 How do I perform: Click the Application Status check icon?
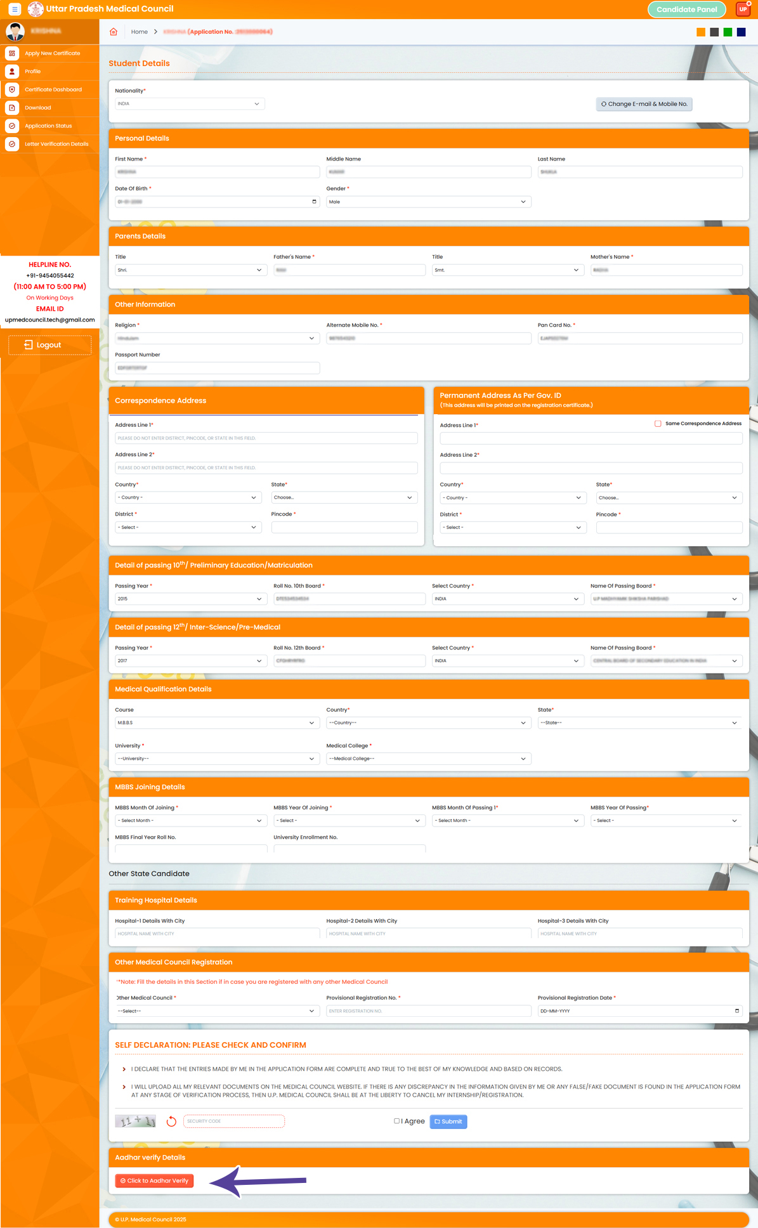12,126
